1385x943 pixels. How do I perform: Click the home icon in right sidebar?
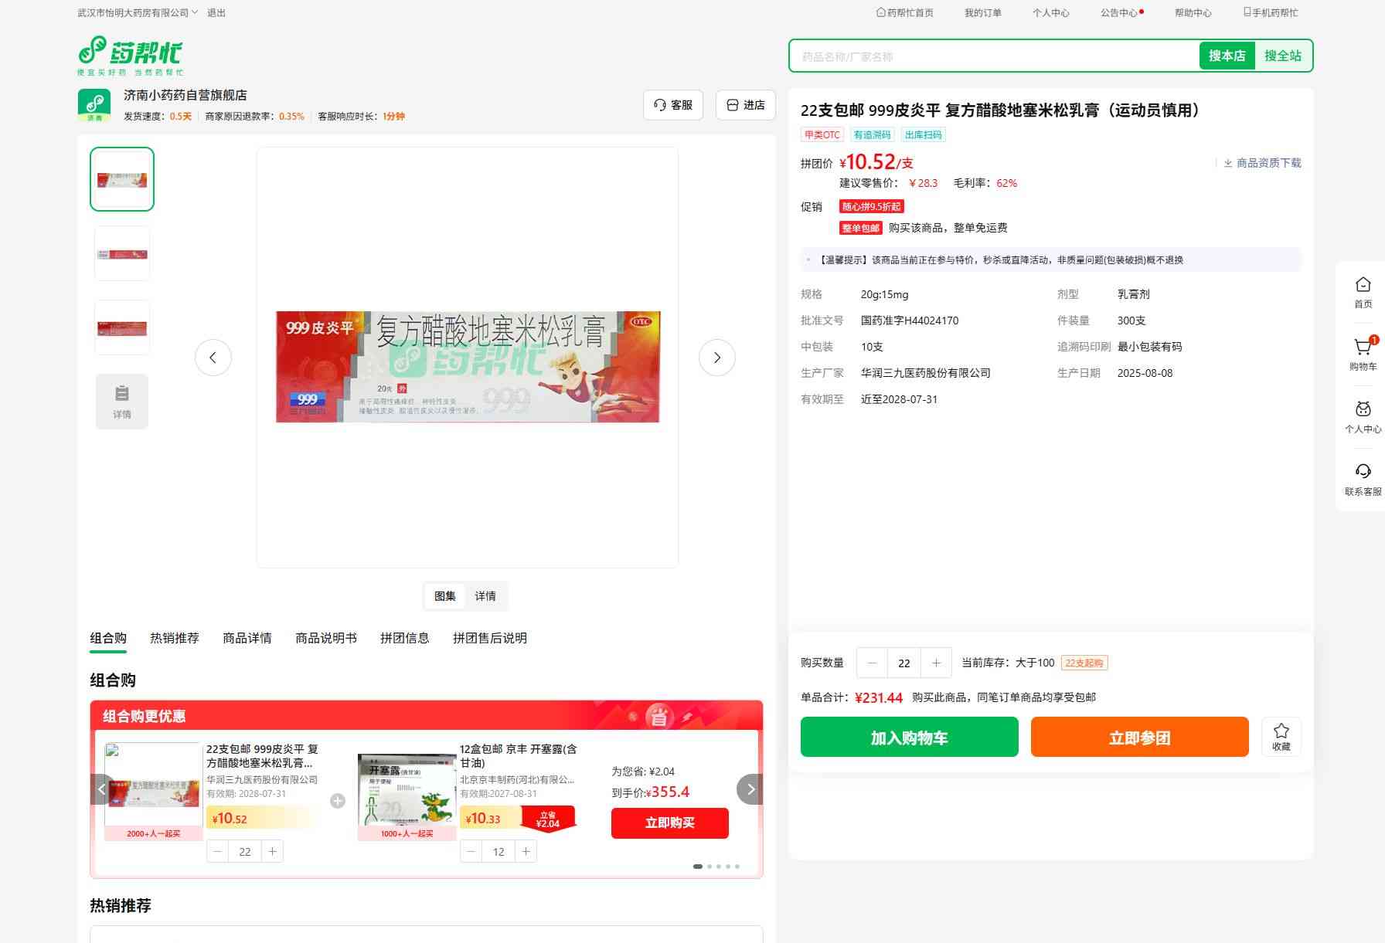tap(1363, 292)
